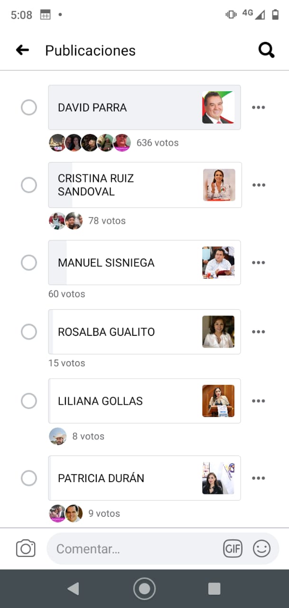289x608 pixels.
Task: Open Patricia Durán's photo thumbnail
Action: tap(218, 478)
